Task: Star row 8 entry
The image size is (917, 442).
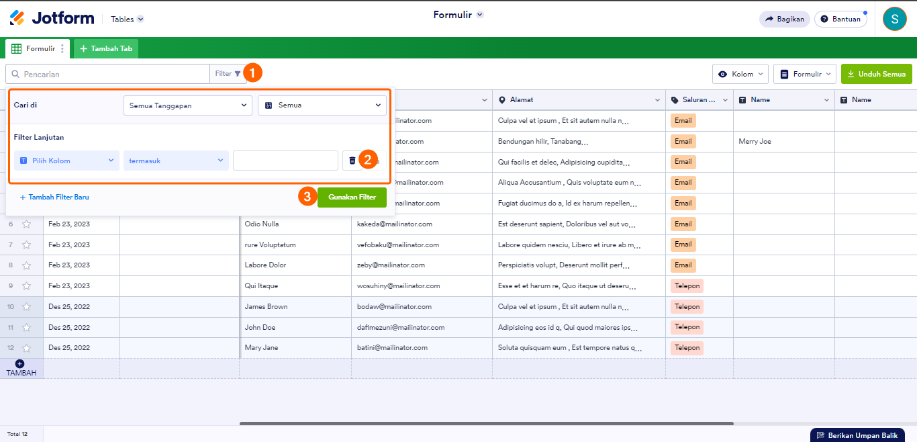Action: point(26,265)
